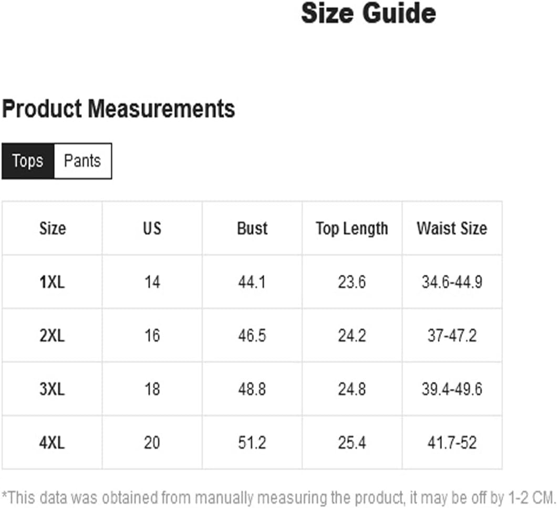Click the US column header
The image size is (557, 508).
pyautogui.click(x=152, y=228)
